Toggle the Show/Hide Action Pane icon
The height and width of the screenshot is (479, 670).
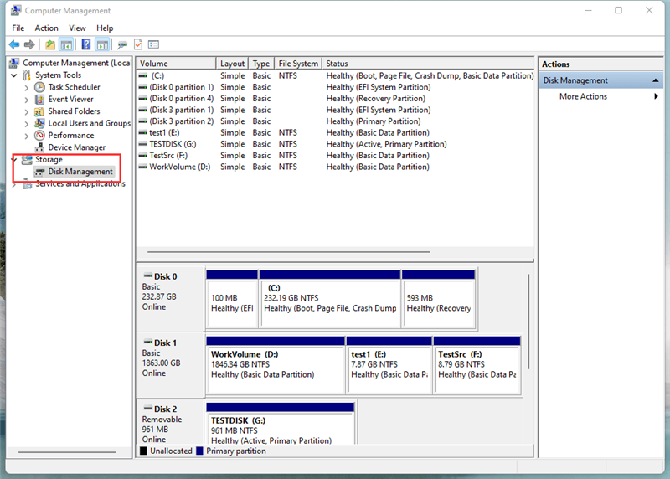click(x=102, y=44)
